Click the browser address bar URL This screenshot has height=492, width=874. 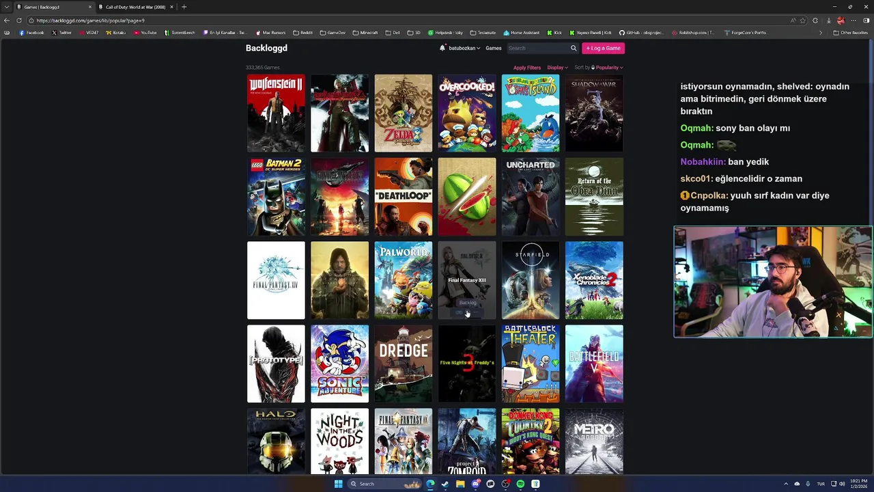91,20
